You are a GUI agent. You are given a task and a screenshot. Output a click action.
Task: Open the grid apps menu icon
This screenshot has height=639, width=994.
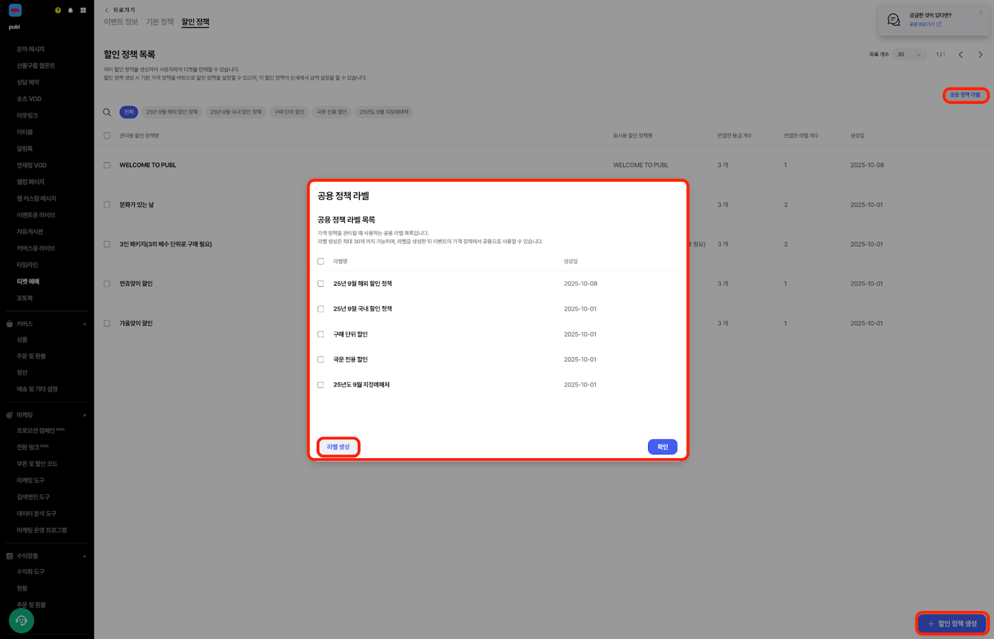tap(83, 11)
